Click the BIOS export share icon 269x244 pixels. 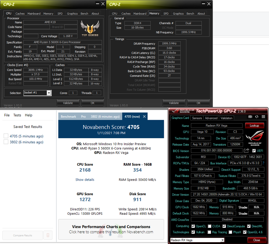point(246,151)
